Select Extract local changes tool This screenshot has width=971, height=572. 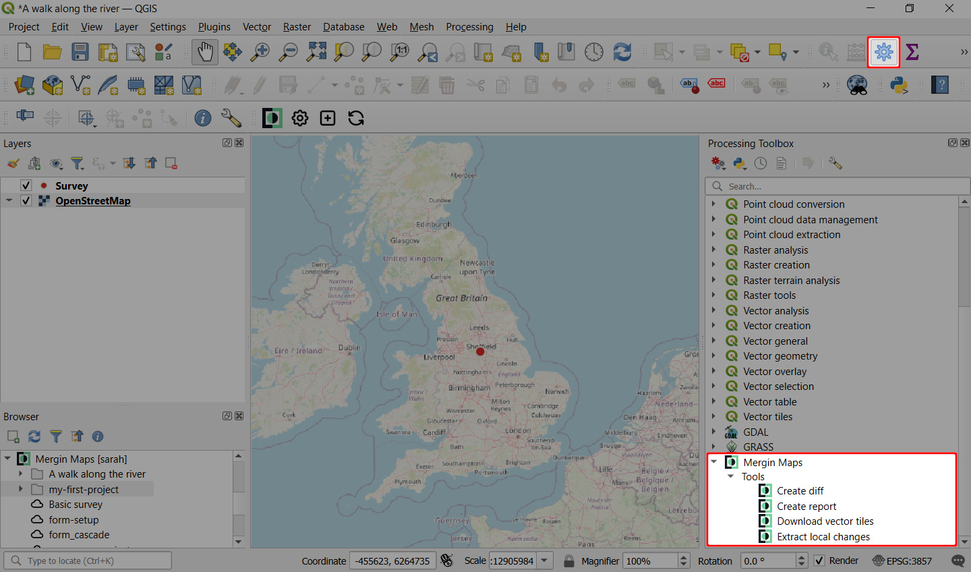click(823, 537)
